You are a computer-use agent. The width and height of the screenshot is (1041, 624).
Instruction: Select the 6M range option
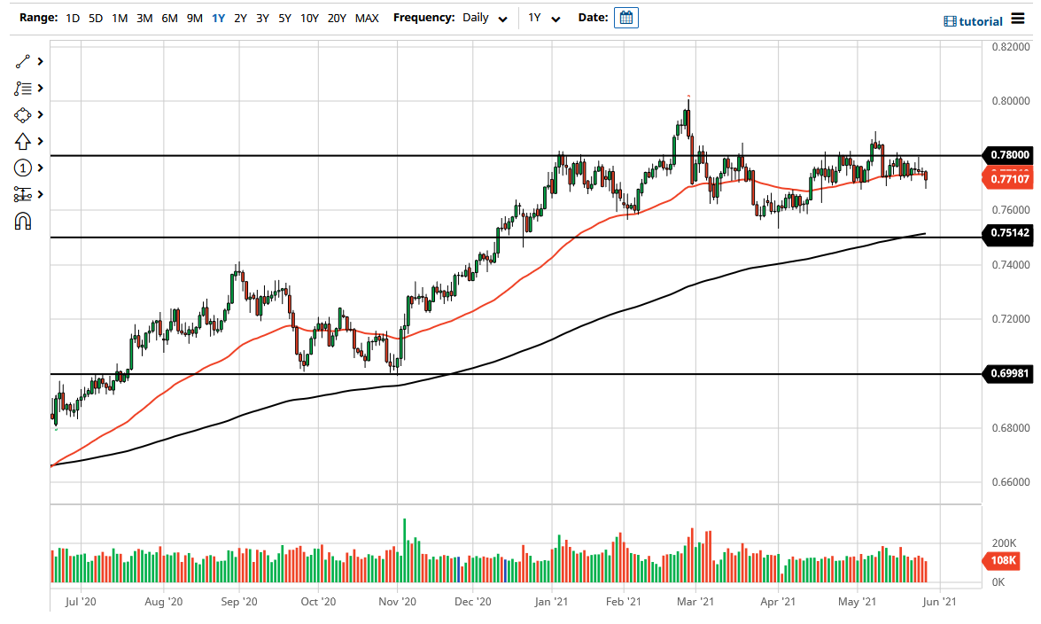(169, 18)
